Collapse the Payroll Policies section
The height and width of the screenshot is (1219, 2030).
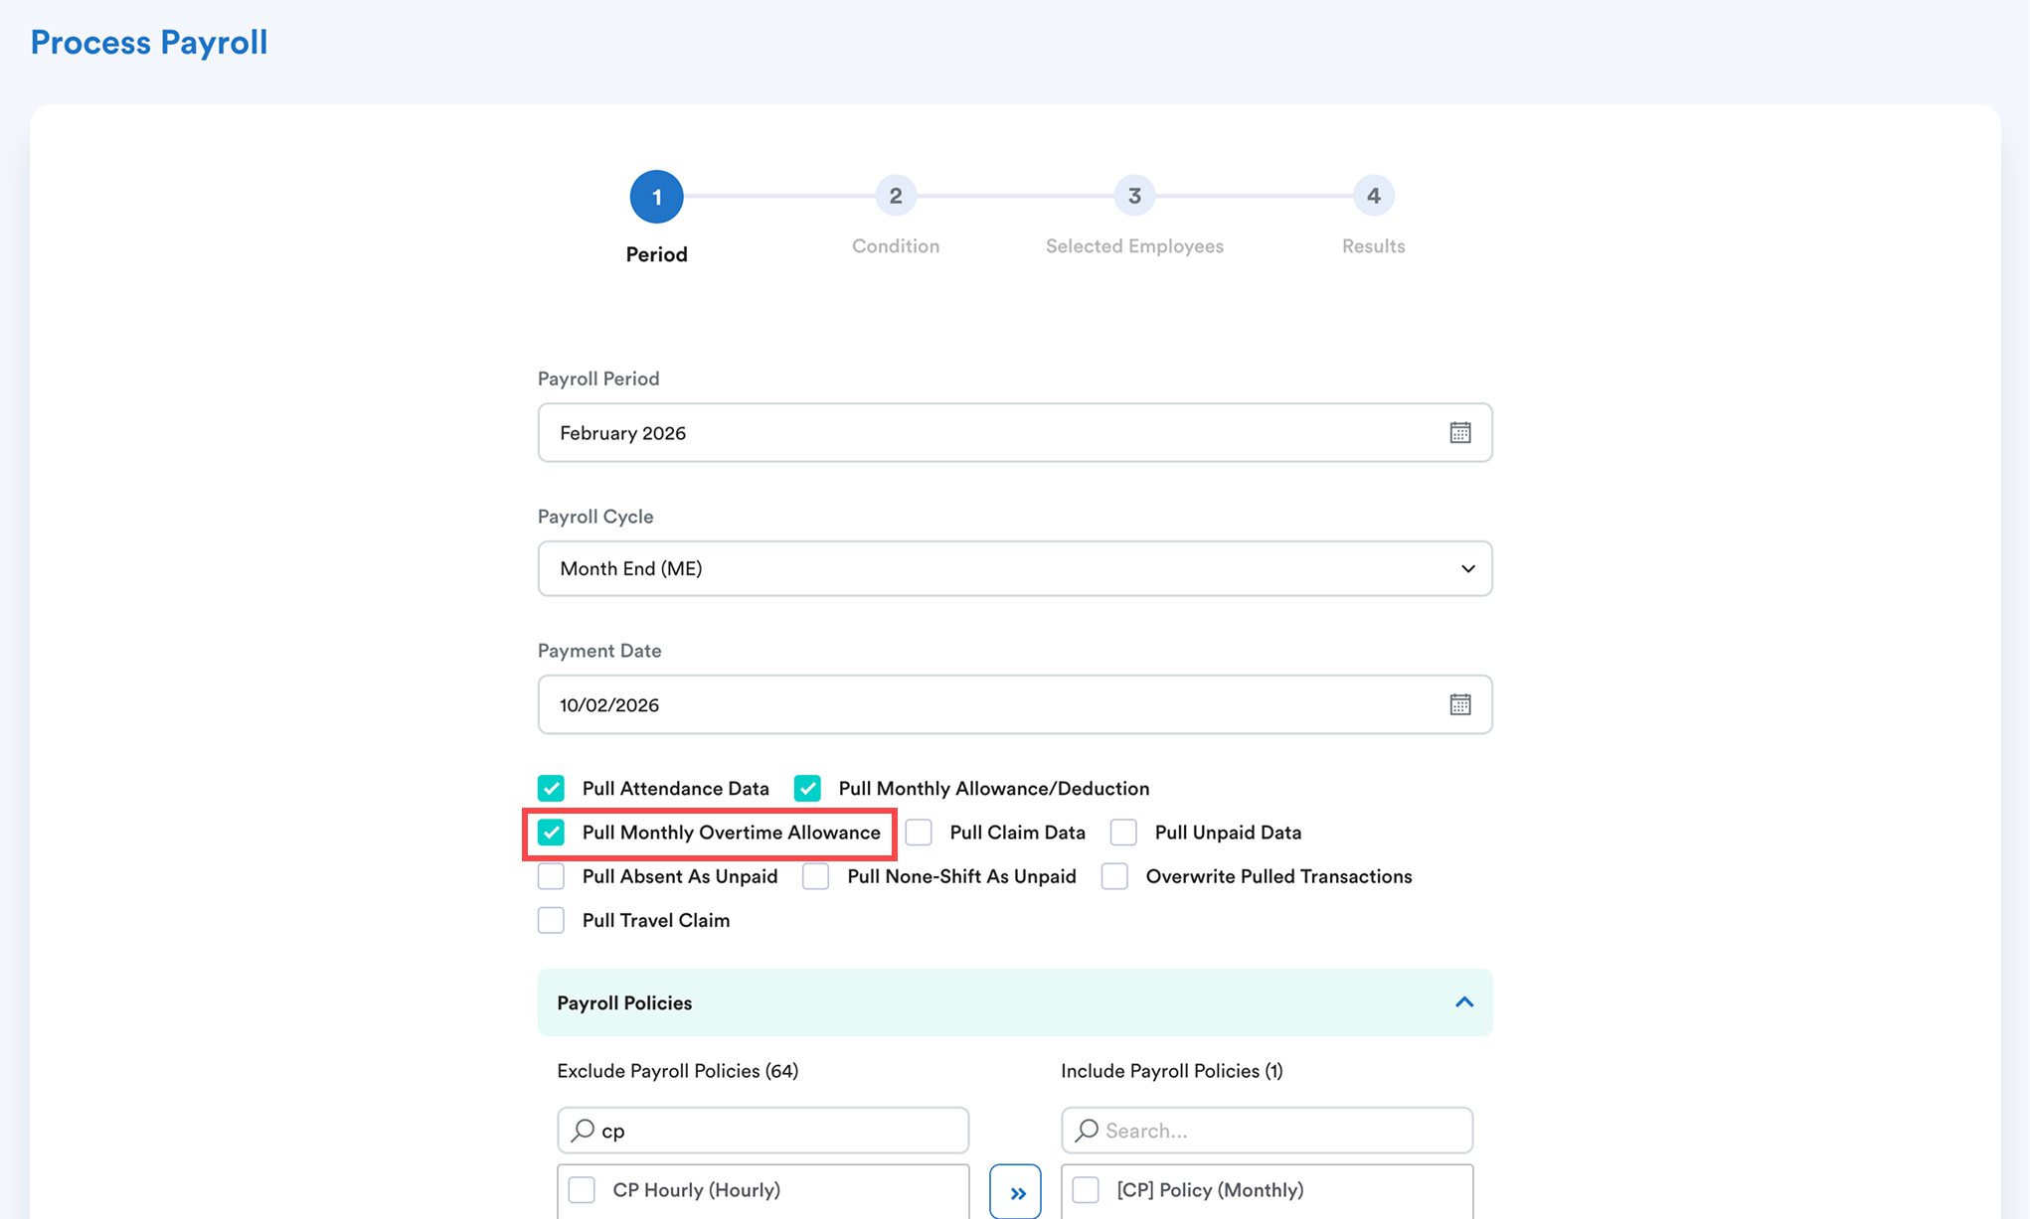1463,1002
